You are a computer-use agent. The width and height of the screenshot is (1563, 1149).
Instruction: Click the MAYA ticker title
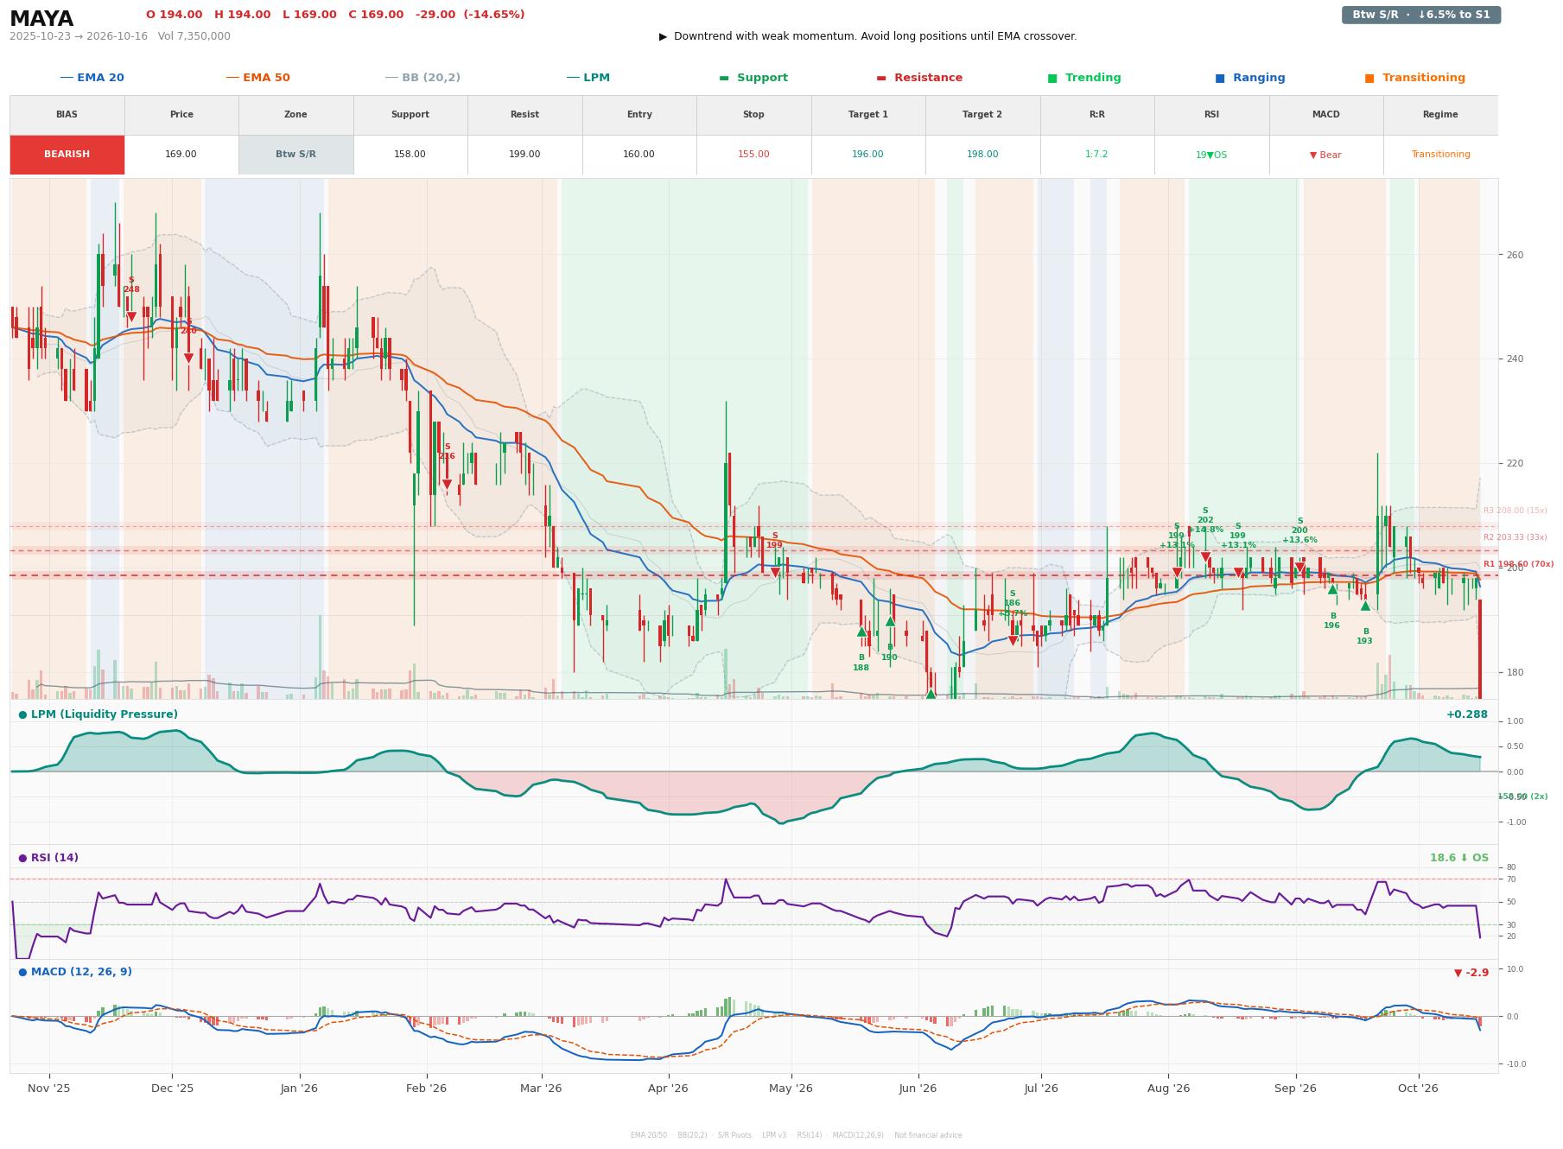click(x=41, y=19)
